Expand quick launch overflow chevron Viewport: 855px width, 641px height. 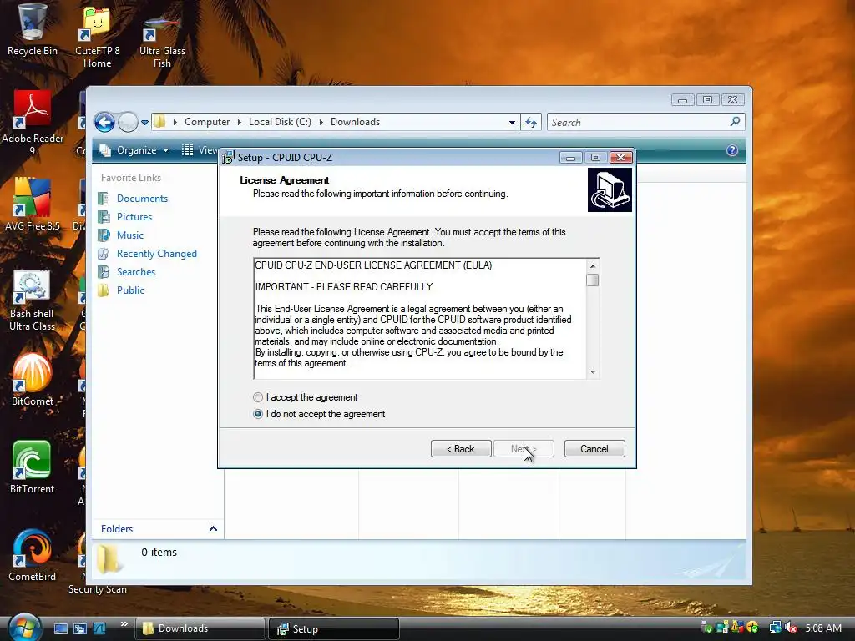124,624
